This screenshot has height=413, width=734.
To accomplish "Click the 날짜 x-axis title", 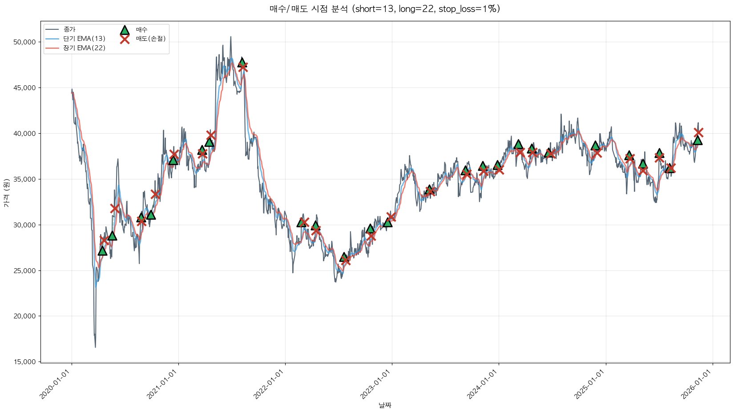I will click(x=385, y=405).
